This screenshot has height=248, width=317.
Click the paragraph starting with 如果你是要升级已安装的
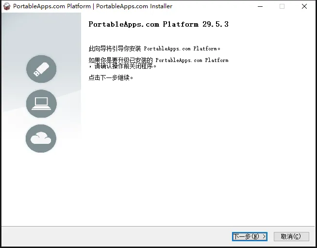point(158,63)
